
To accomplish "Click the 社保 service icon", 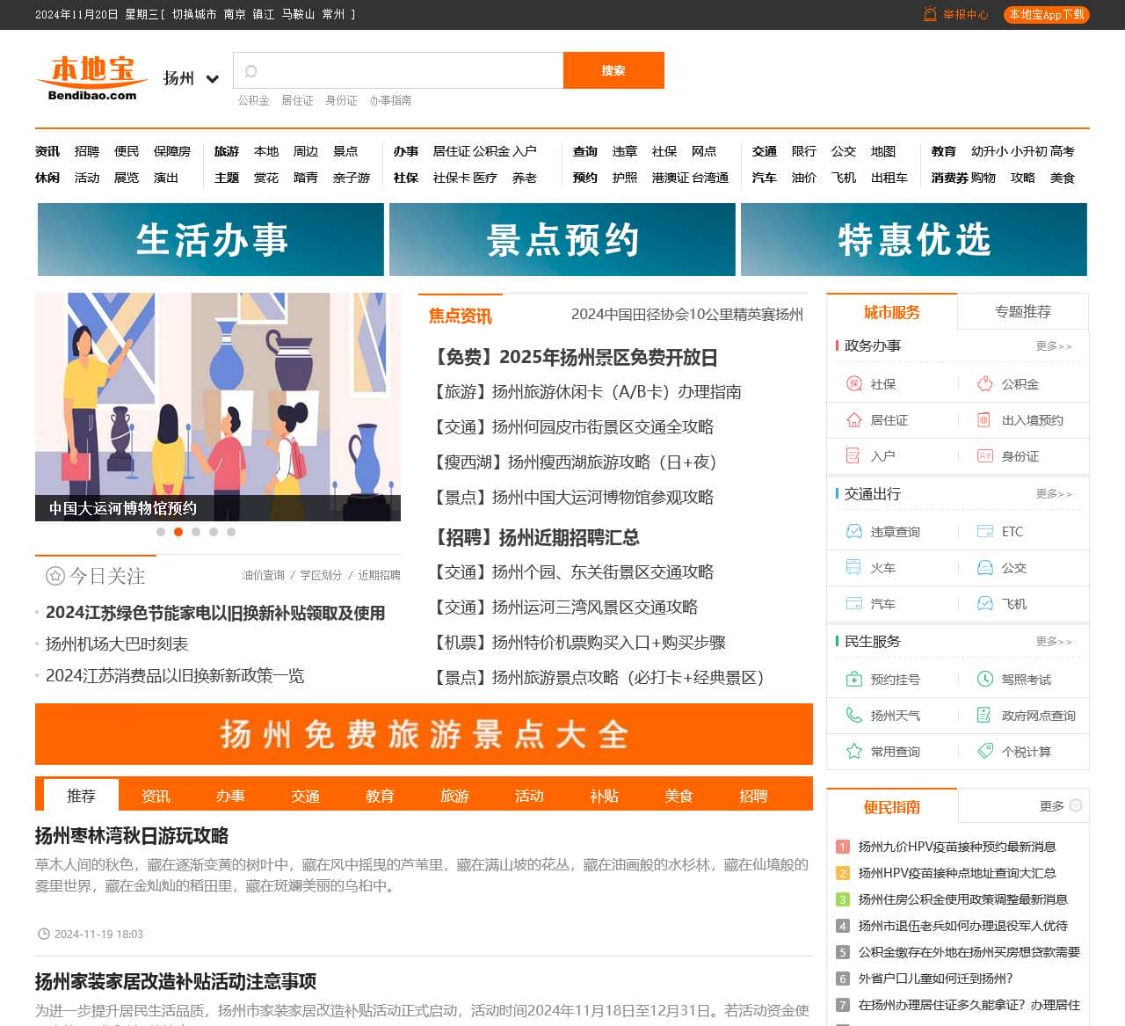I will tap(853, 384).
